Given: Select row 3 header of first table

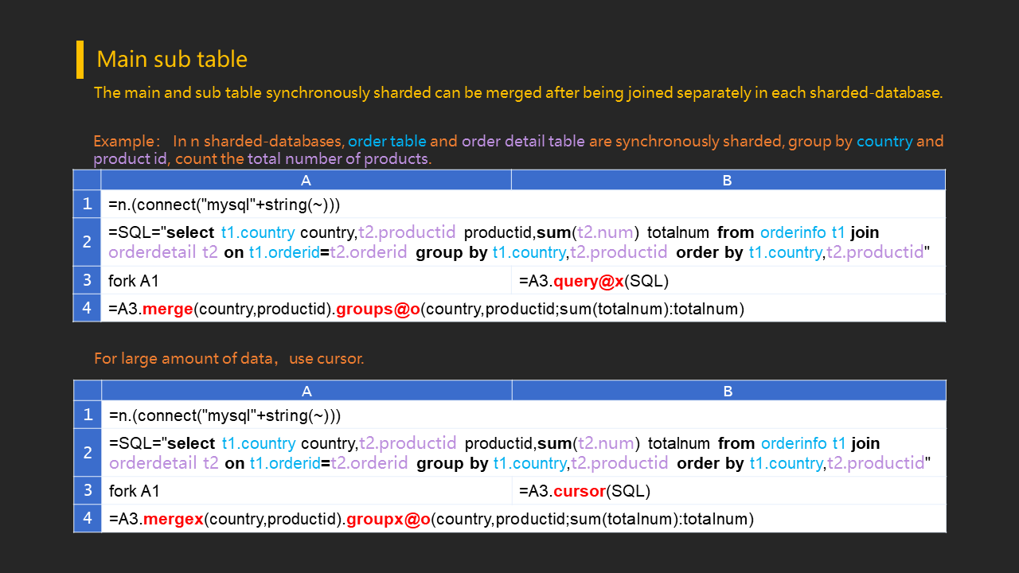Looking at the screenshot, I should [x=87, y=280].
